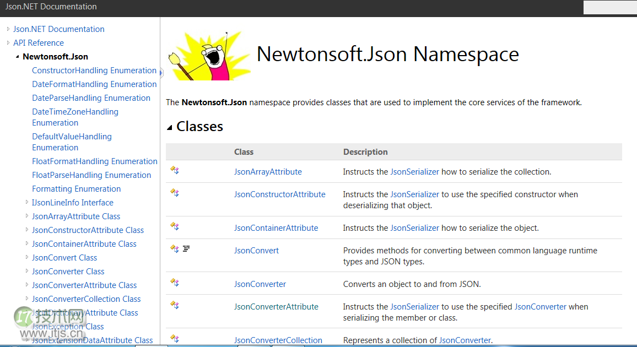This screenshot has width=637, height=347.
Task: Open DateTimeZoneHandling Enumeration page
Action: pos(75,117)
